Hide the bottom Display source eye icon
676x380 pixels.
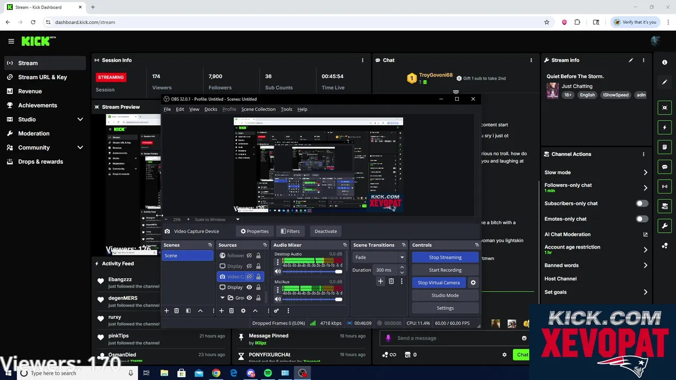coord(249,287)
